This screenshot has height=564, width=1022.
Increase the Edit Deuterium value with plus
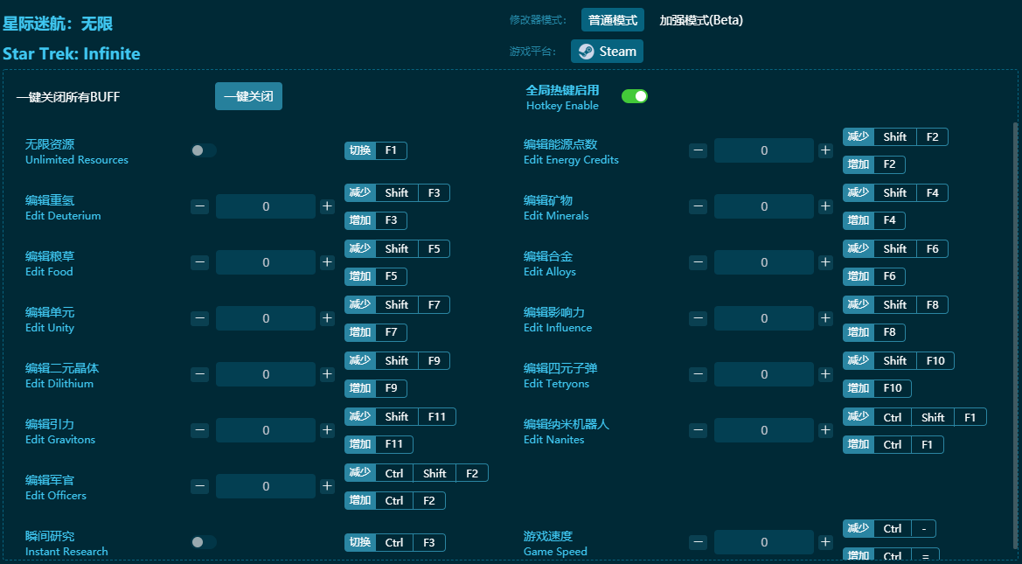point(327,206)
